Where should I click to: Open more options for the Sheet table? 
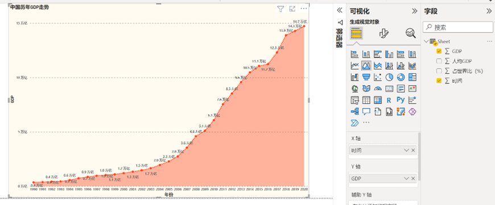coord(489,41)
